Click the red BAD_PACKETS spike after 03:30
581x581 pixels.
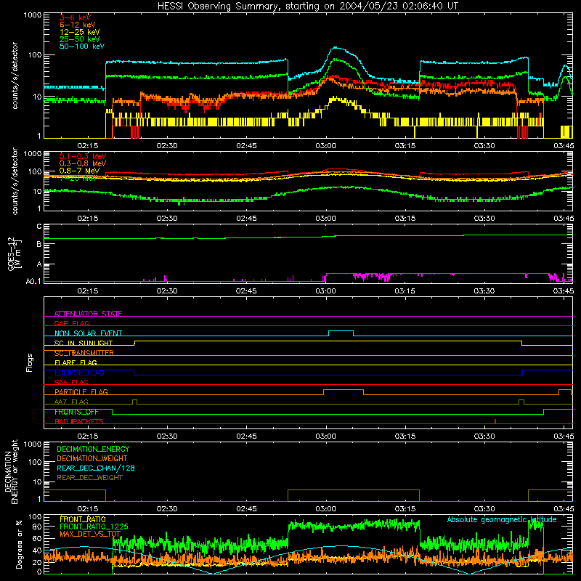(x=495, y=421)
